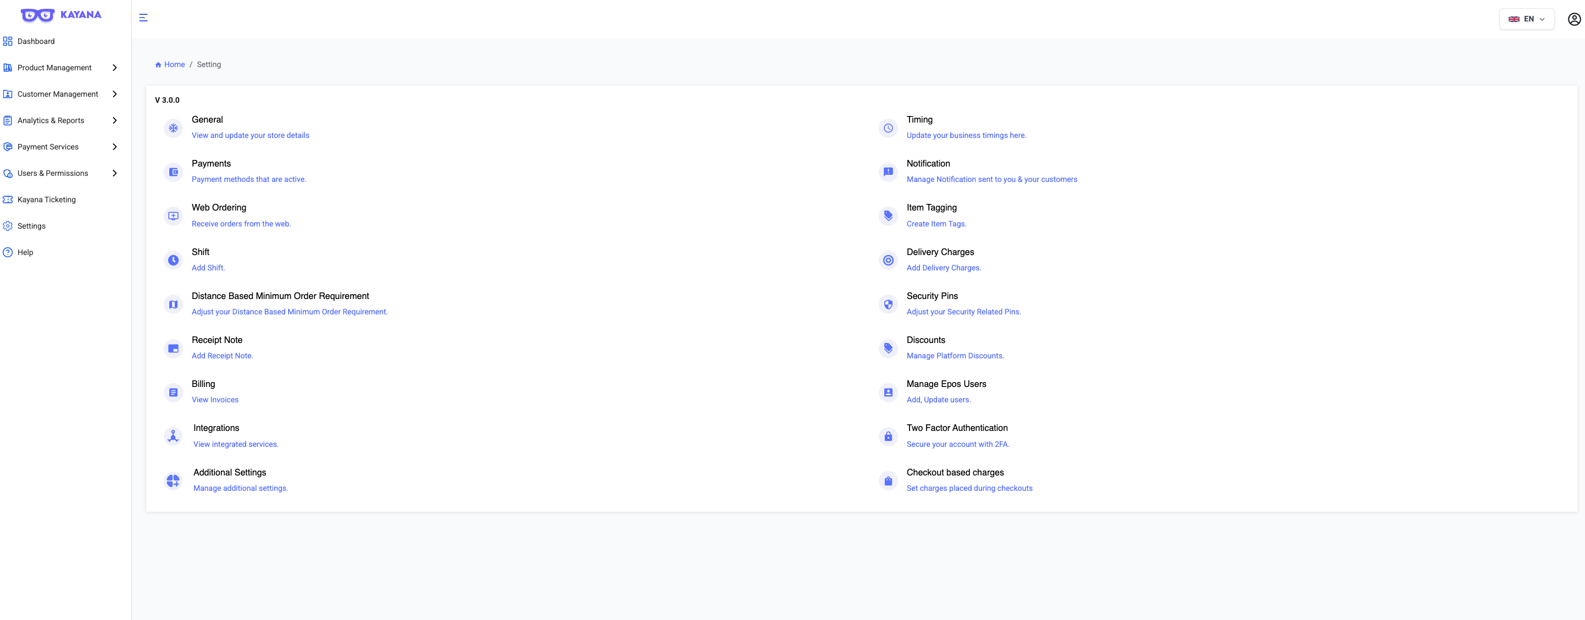The image size is (1585, 620).
Task: Click the Web Ordering monitor icon
Action: [174, 216]
